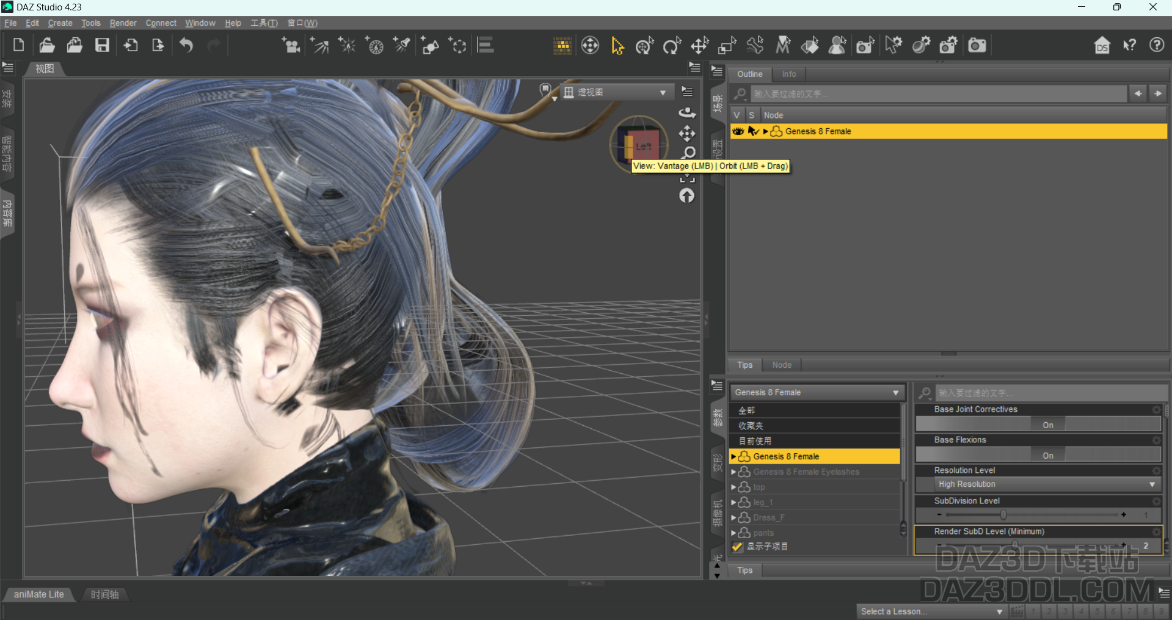Expand the pants node
The width and height of the screenshot is (1172, 620).
coord(733,533)
